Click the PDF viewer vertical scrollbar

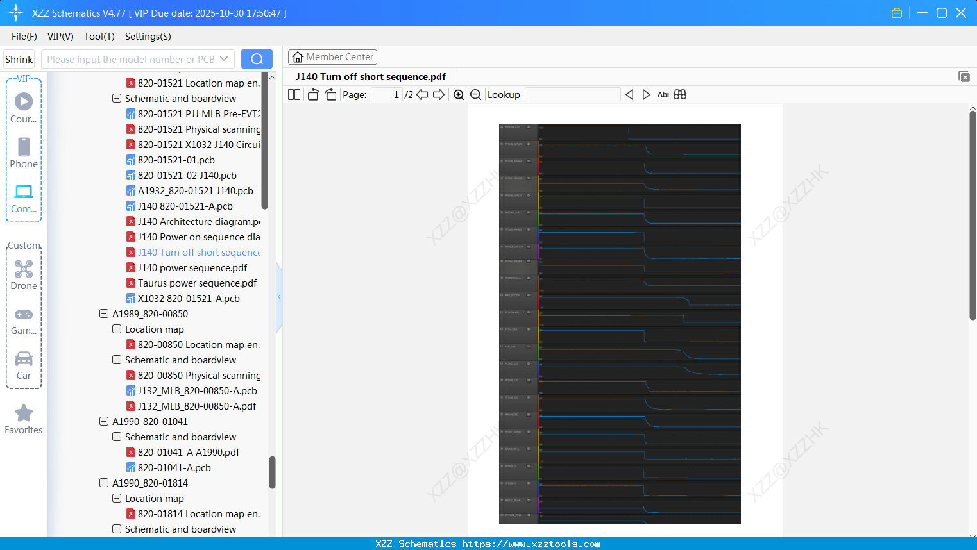[x=973, y=215]
